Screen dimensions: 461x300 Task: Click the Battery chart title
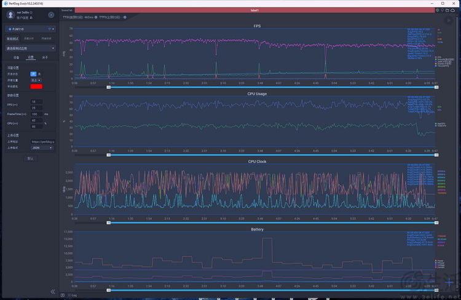tap(257, 229)
